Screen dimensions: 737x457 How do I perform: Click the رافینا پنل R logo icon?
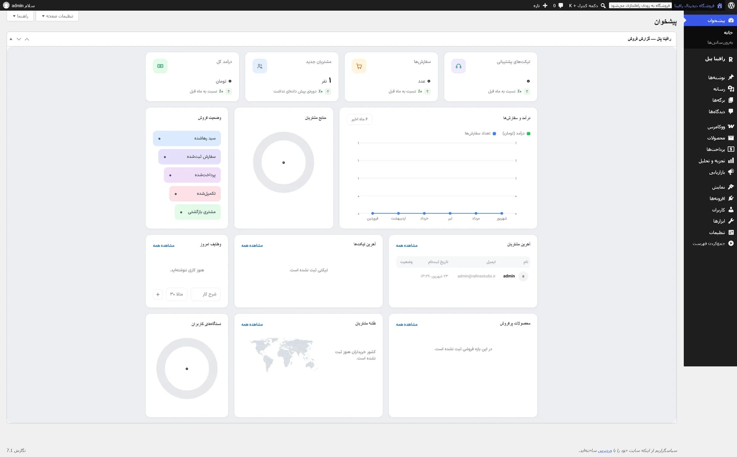coord(731,59)
